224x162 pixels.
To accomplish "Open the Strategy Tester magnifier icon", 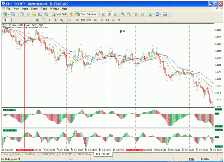I will point(46,14).
